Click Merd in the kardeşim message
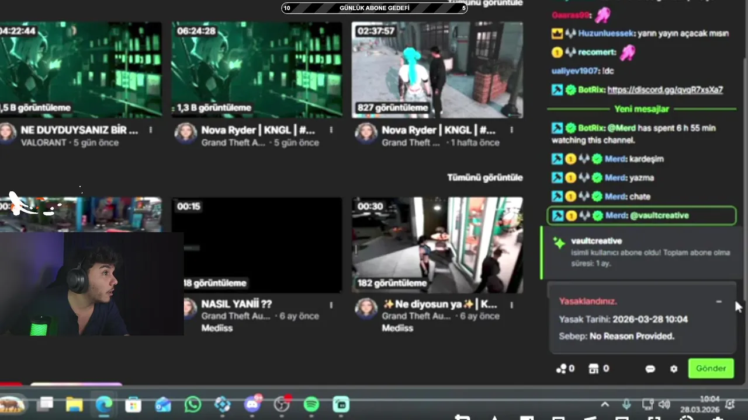The width and height of the screenshot is (748, 420). point(615,159)
